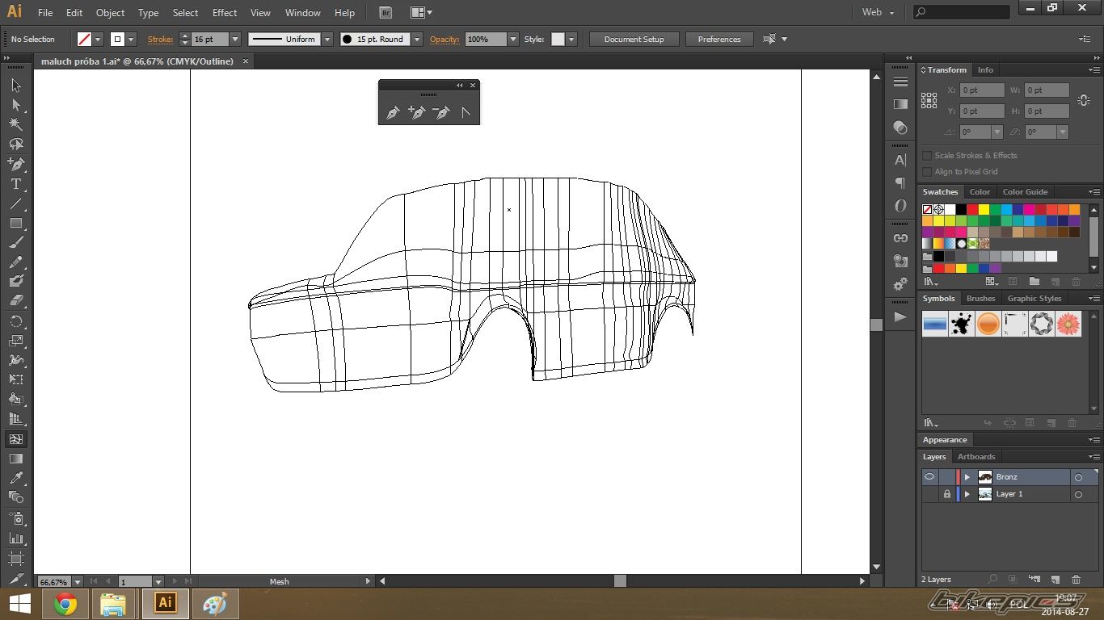Open Chrome from the taskbar
Image resolution: width=1104 pixels, height=620 pixels.
pyautogui.click(x=65, y=604)
